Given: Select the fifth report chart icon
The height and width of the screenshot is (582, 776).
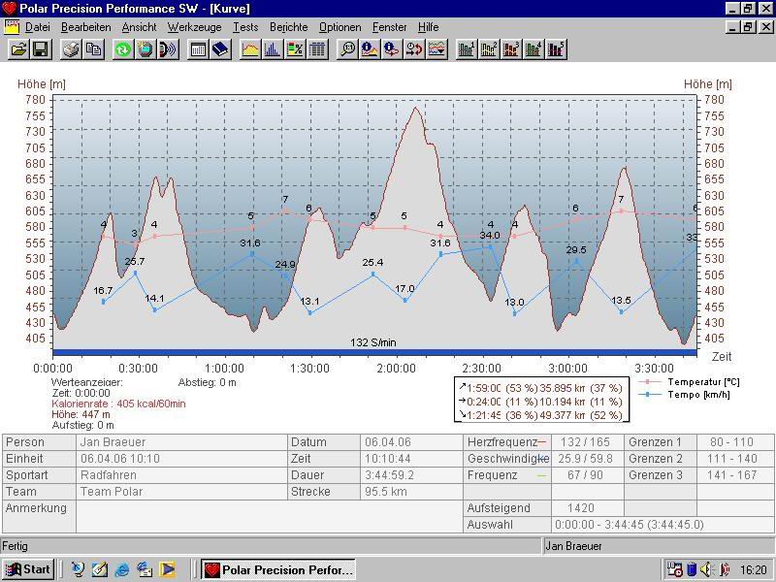Looking at the screenshot, I should tap(556, 49).
